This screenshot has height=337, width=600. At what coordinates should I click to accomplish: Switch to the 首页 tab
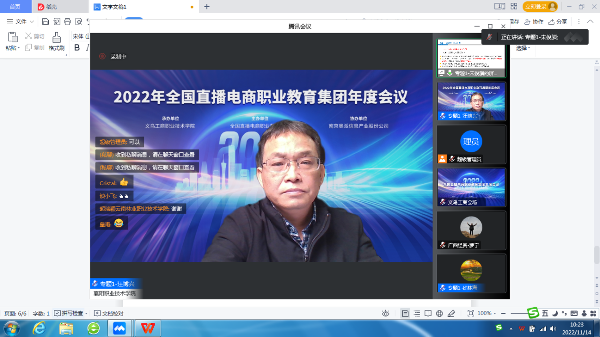(x=15, y=7)
